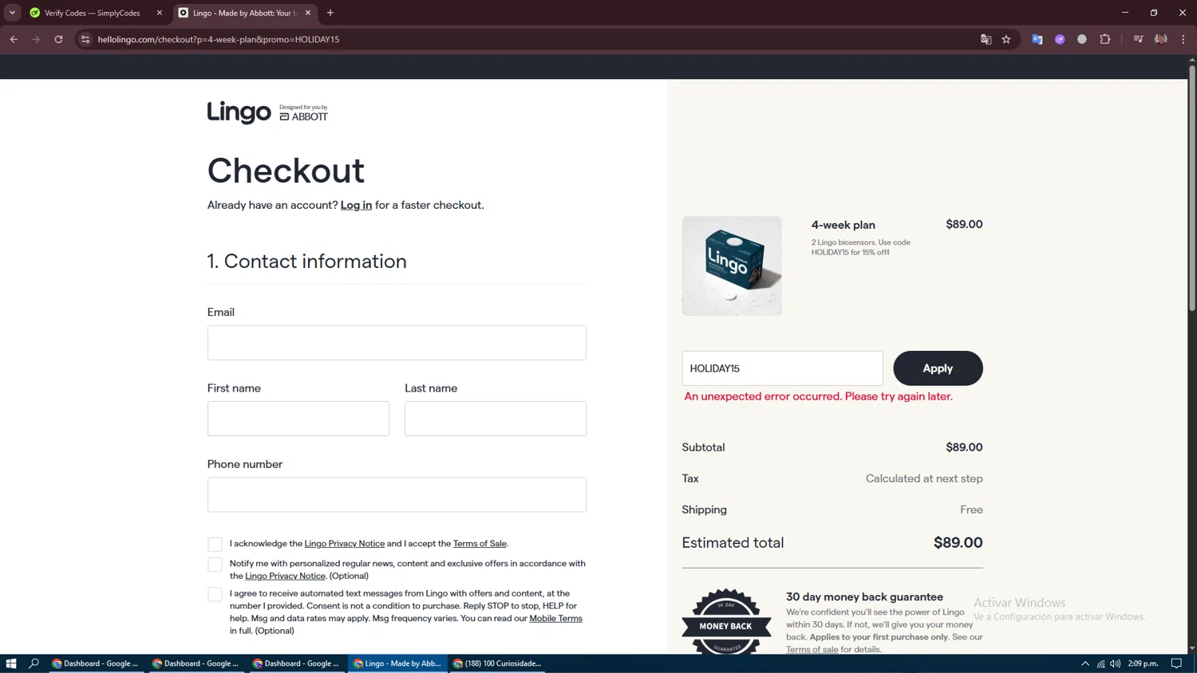The image size is (1197, 673).
Task: Select the Lingo - Made by Abbott tab
Action: (245, 13)
